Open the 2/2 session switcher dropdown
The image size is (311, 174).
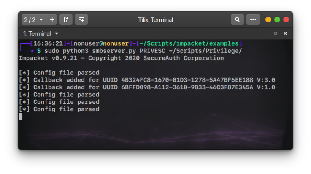(x=34, y=20)
